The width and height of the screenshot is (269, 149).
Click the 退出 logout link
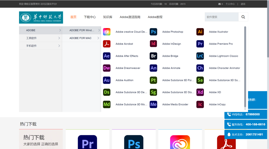243,4
